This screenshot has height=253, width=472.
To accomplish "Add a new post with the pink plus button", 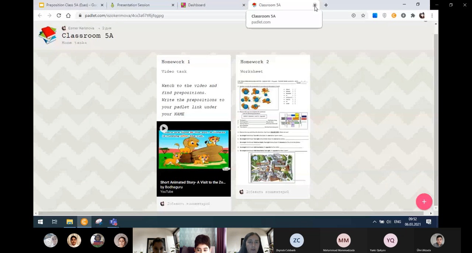I will [424, 202].
